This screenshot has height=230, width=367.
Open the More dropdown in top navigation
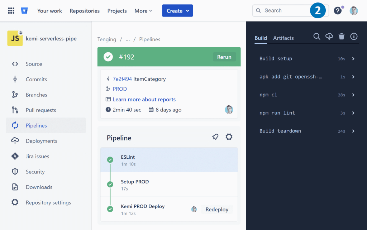tap(143, 11)
